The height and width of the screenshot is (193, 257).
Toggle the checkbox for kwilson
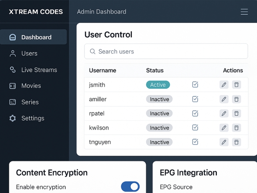[195, 127]
